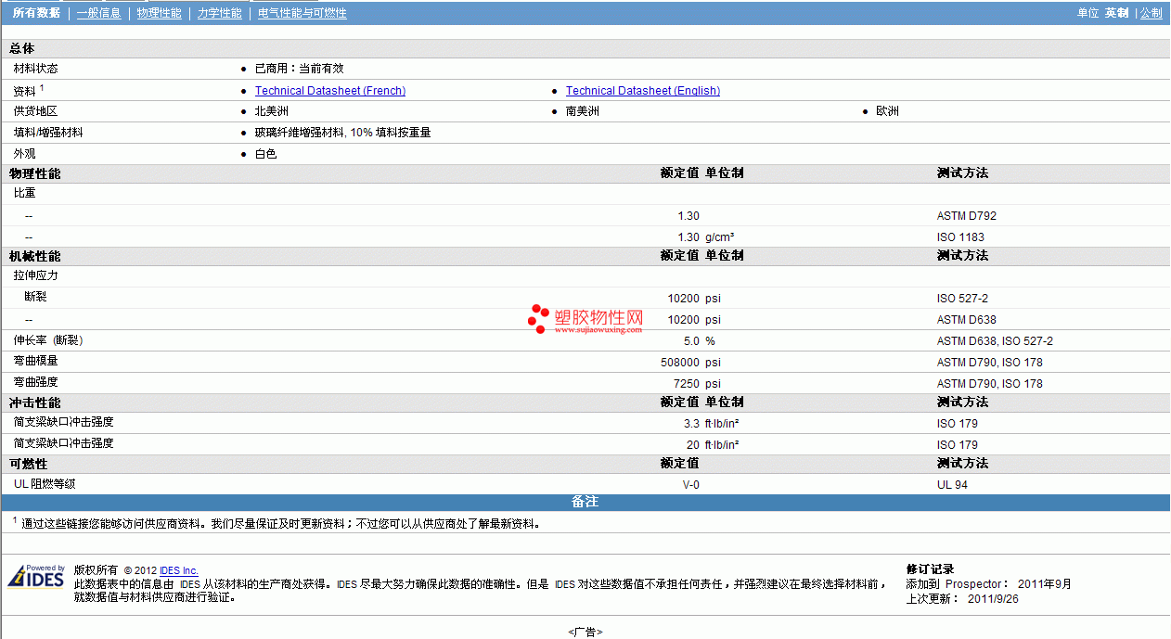Select the 材料状态 row label
Viewport: 1171px width, 639px height.
pos(36,69)
